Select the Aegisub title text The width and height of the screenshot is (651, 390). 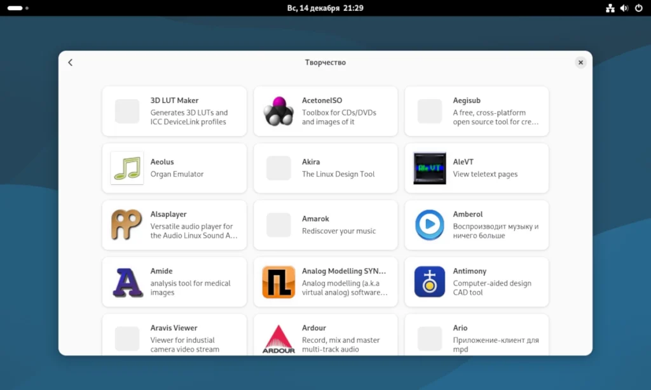(x=467, y=100)
